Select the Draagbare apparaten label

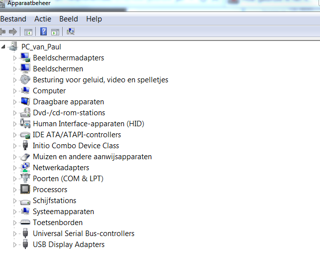click(x=68, y=102)
